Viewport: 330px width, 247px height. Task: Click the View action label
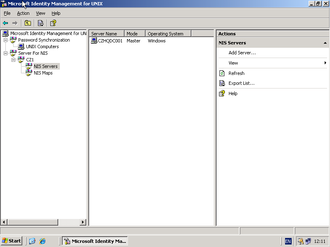(233, 63)
